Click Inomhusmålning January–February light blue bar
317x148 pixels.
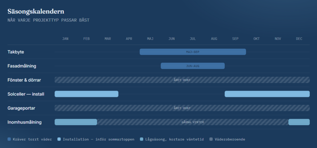(x=76, y=122)
